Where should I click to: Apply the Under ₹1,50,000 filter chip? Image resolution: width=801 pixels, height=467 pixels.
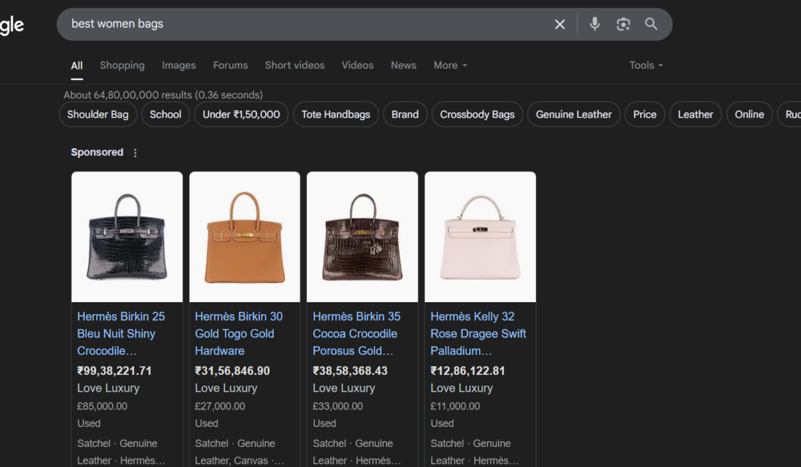242,114
